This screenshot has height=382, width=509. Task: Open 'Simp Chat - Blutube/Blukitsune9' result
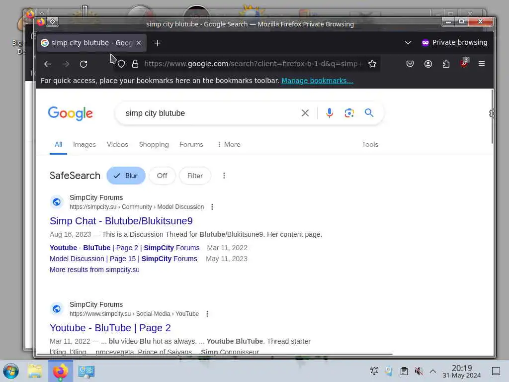121,221
